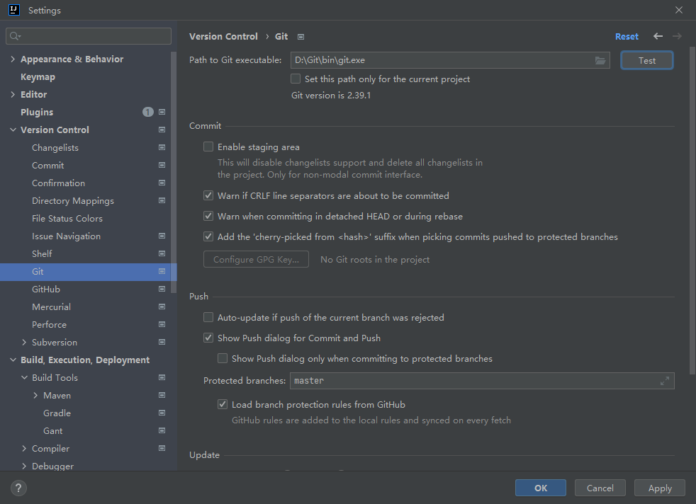Click the project icon beside Changelists
The image size is (696, 504).
(x=162, y=148)
